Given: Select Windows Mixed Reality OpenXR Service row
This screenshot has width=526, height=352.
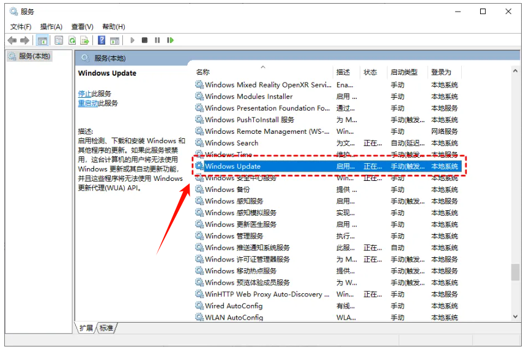Looking at the screenshot, I should pyautogui.click(x=327, y=85).
